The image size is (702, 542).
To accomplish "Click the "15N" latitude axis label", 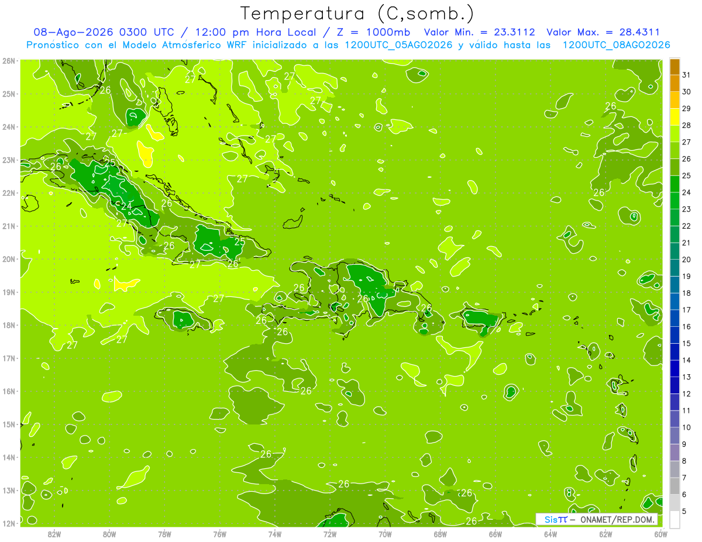I will [x=8, y=424].
